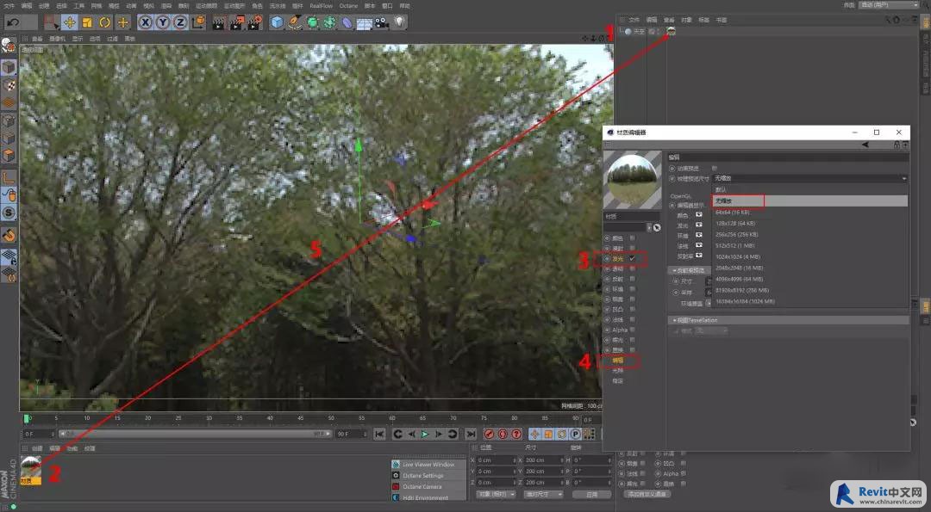The height and width of the screenshot is (512, 931).
Task: Click the back arrow in Material Editor
Action: point(865,145)
